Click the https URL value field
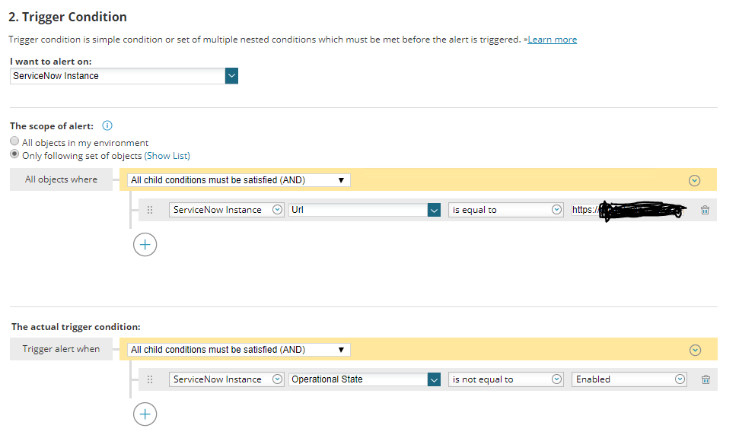739x441 pixels. pos(629,210)
